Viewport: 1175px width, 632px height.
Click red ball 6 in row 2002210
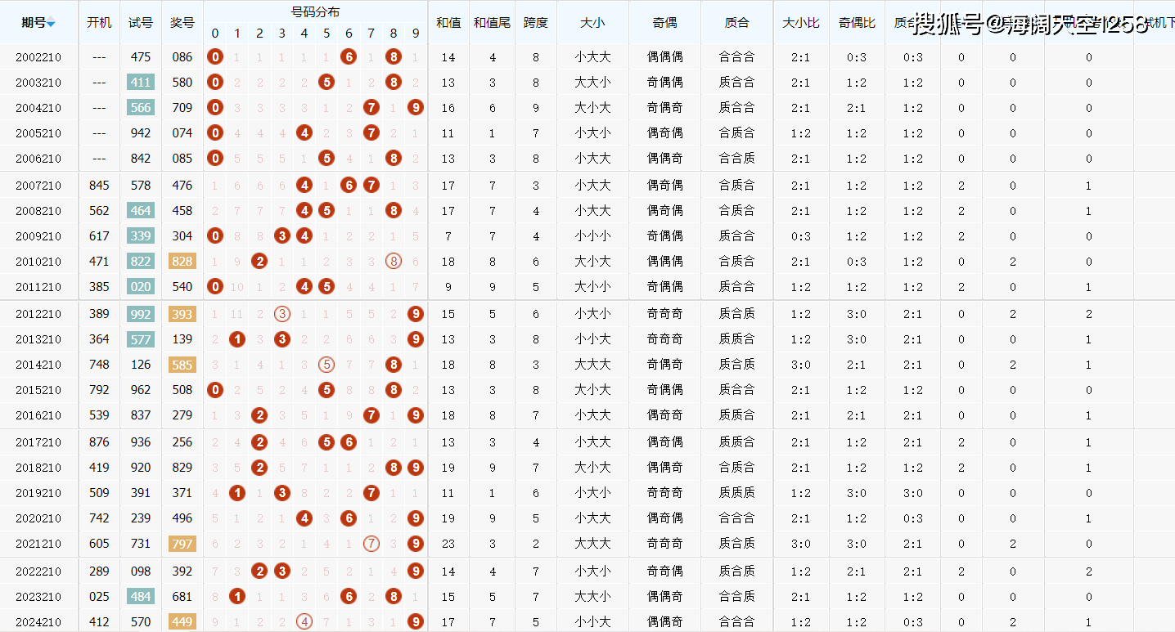click(x=349, y=57)
